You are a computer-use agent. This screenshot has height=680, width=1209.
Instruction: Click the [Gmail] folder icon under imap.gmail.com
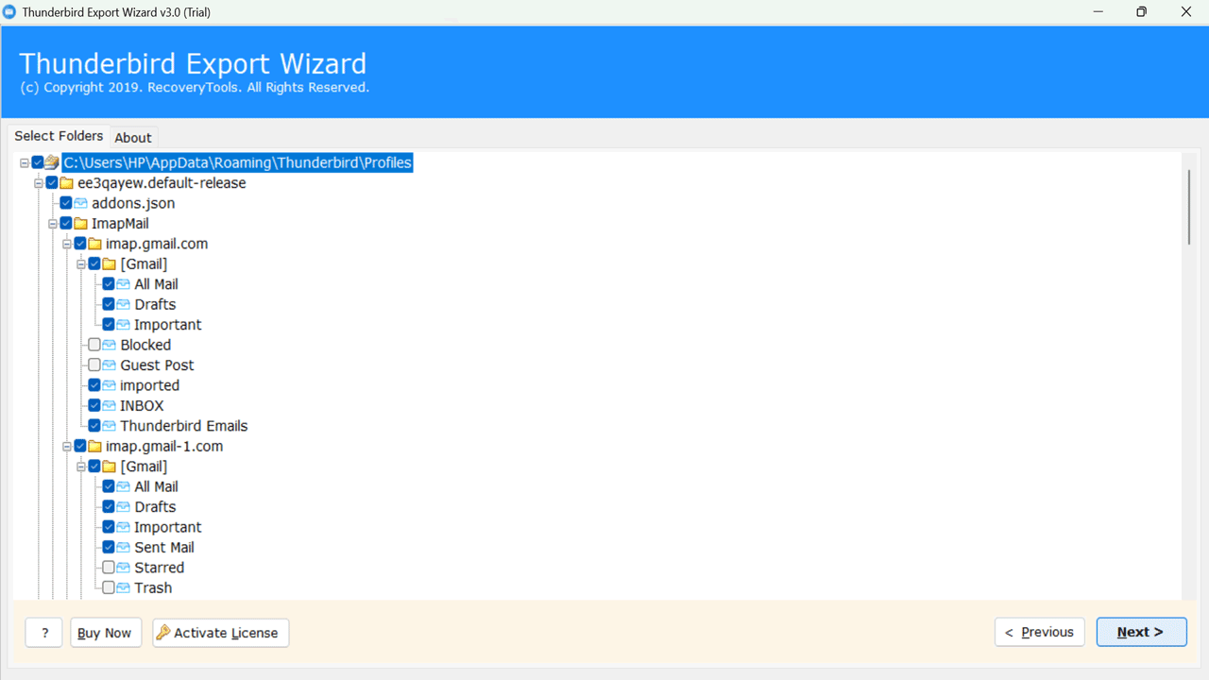109,264
